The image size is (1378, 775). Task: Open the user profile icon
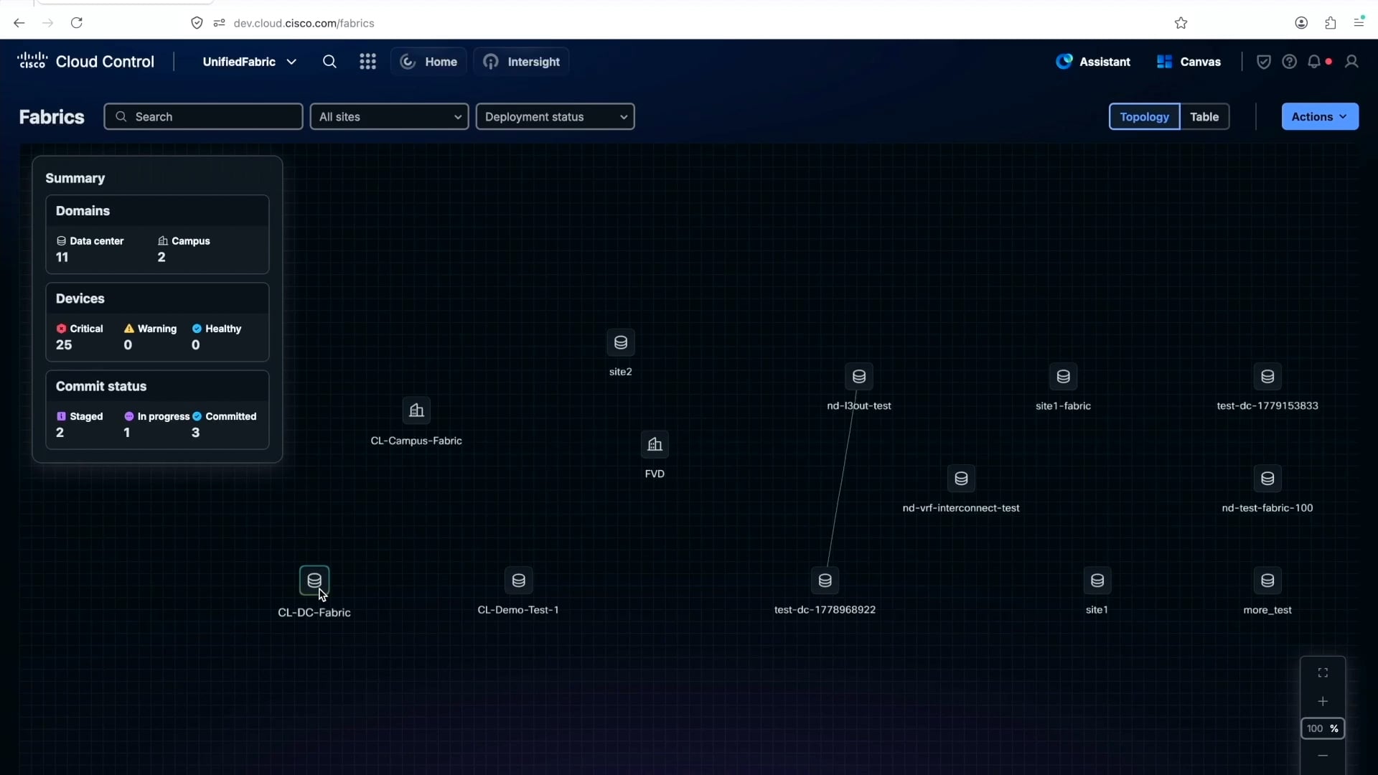(1351, 62)
